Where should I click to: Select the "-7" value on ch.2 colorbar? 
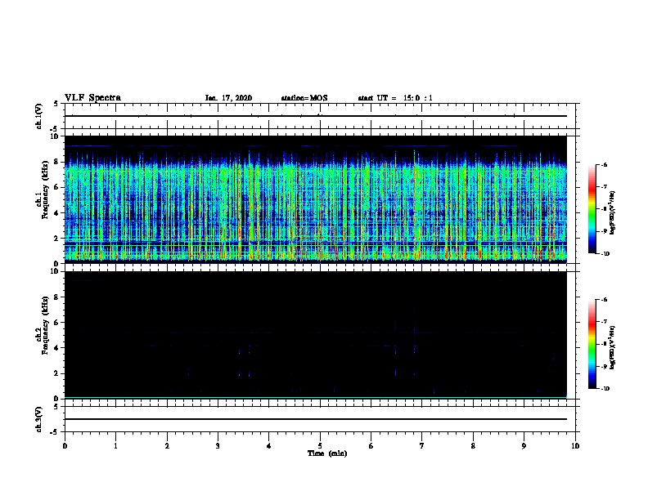click(604, 322)
